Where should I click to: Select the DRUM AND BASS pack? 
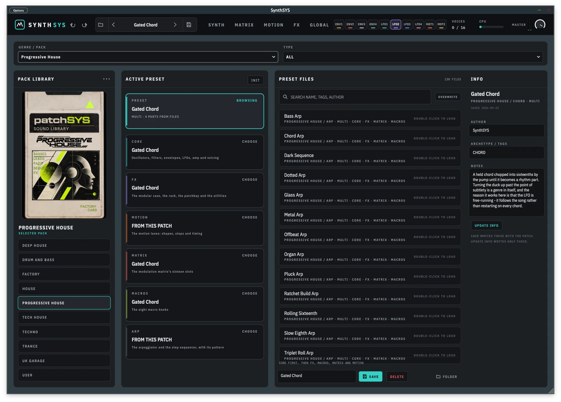tap(64, 260)
